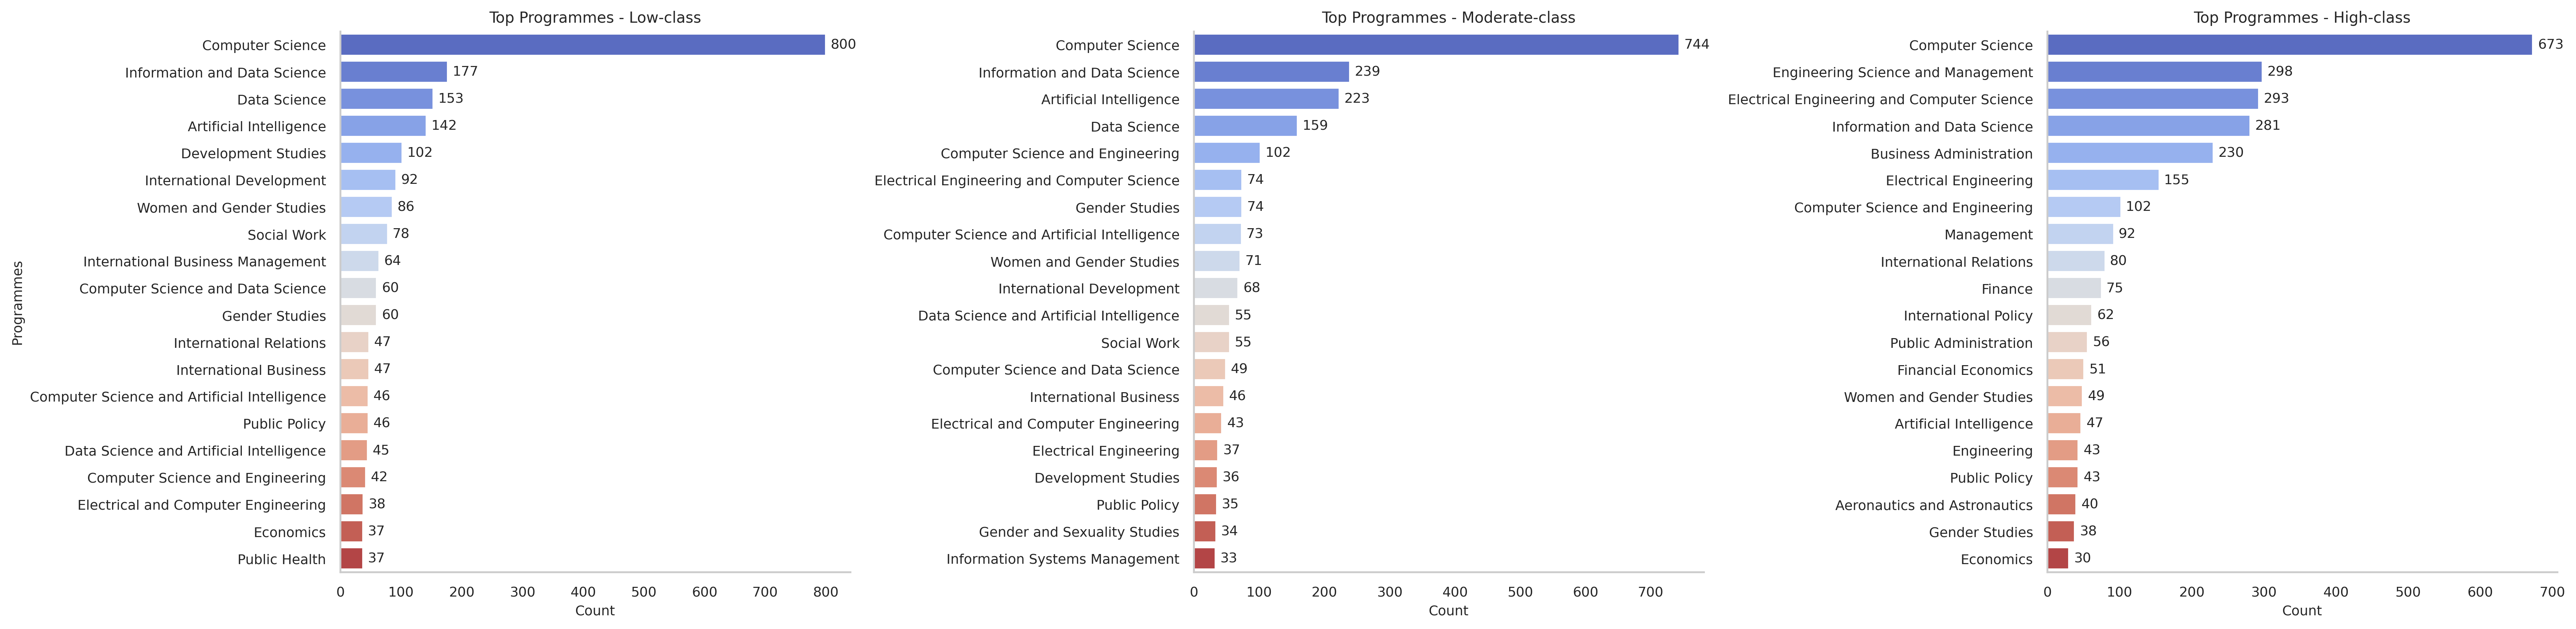Viewport: 2576px width, 629px height.
Task: Click the 744 value label in the Moderate-class chart
Action: tap(1697, 45)
